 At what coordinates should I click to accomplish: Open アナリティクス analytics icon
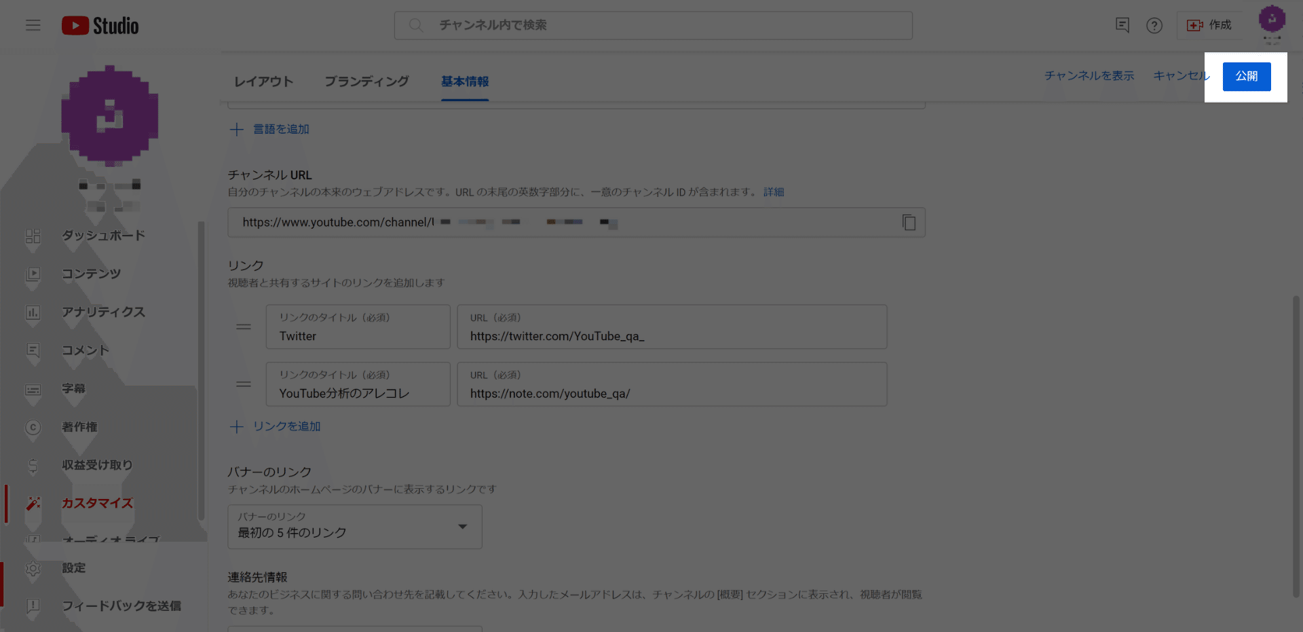tap(33, 312)
